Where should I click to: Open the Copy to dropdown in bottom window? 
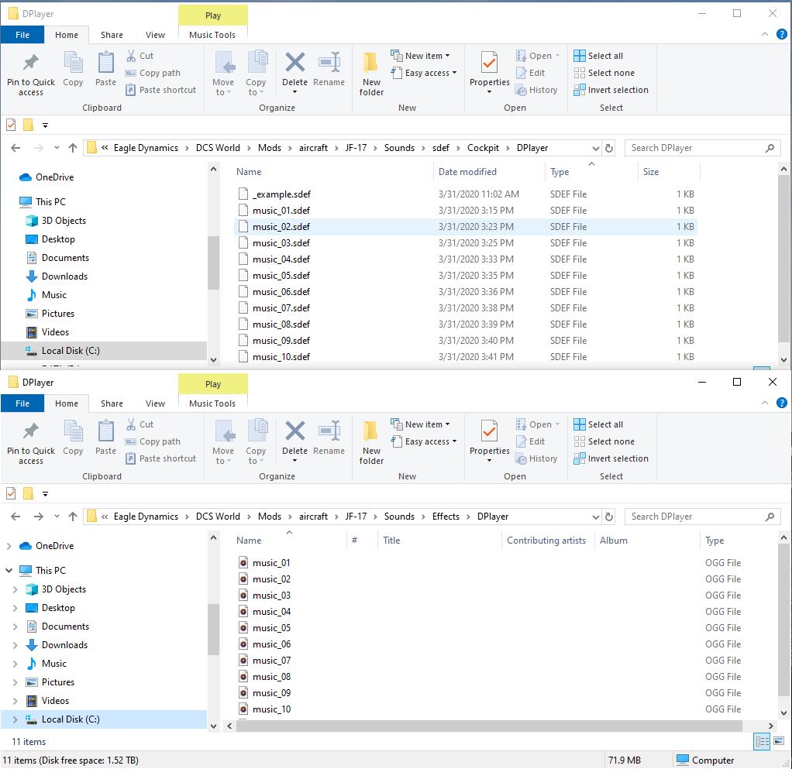coord(256,442)
